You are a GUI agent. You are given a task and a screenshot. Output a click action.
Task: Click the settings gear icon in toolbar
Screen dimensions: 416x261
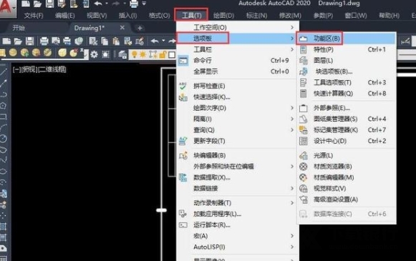pos(94,54)
